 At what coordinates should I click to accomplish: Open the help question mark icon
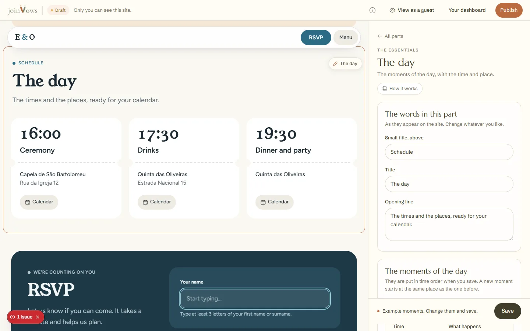point(372,10)
